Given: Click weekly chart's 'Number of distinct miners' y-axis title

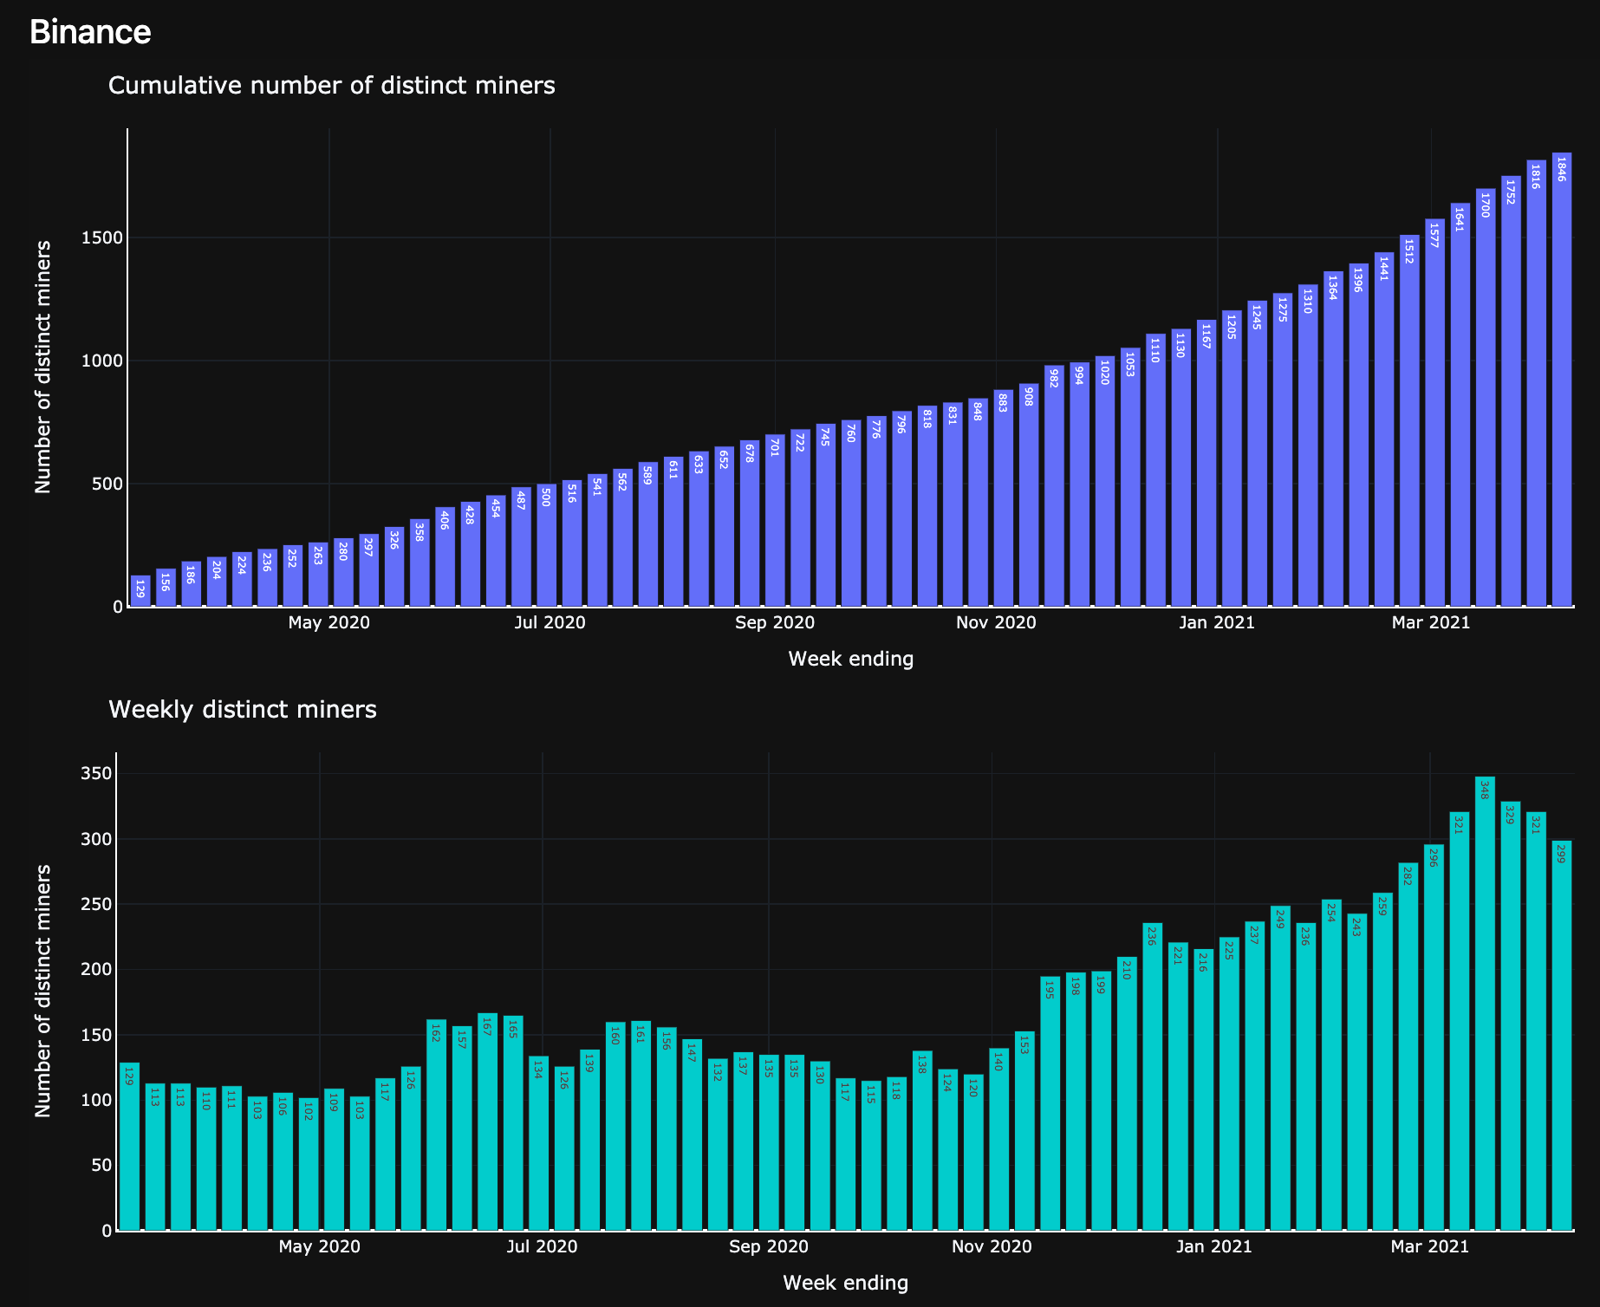Looking at the screenshot, I should coord(43,991).
